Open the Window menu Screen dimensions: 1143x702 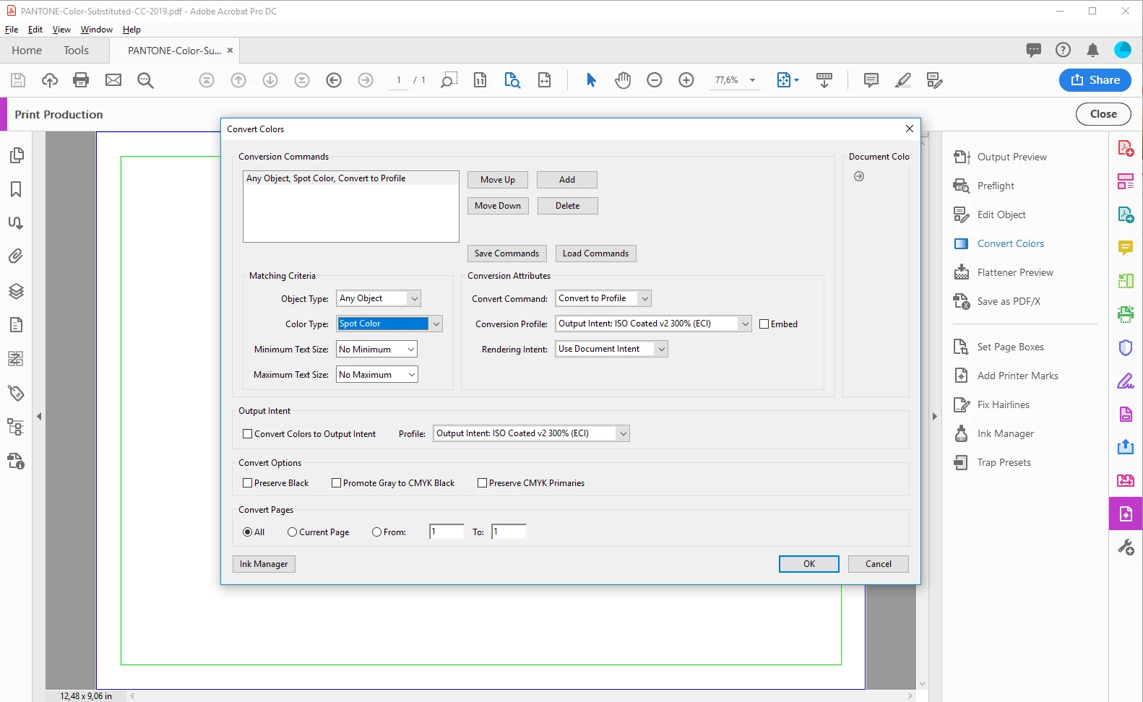97,30
